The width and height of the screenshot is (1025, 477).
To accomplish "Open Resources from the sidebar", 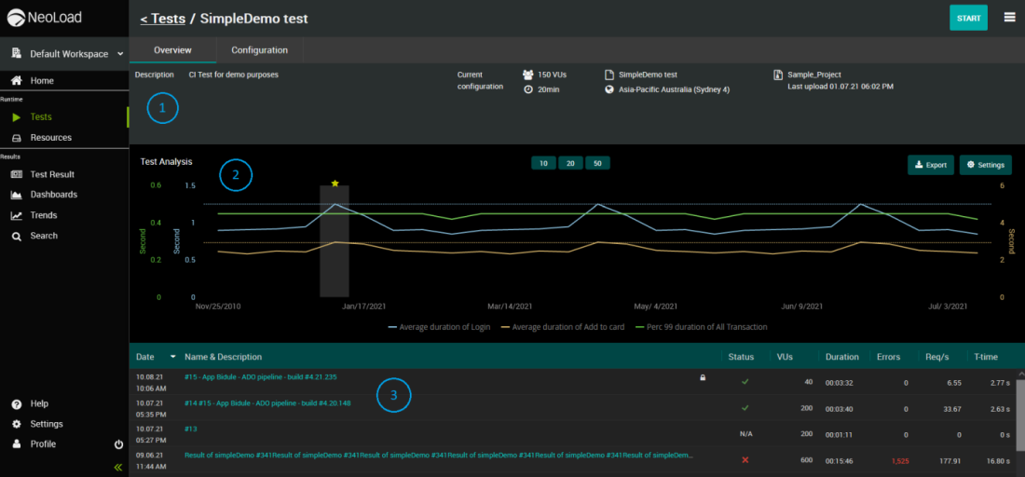I will tap(50, 138).
